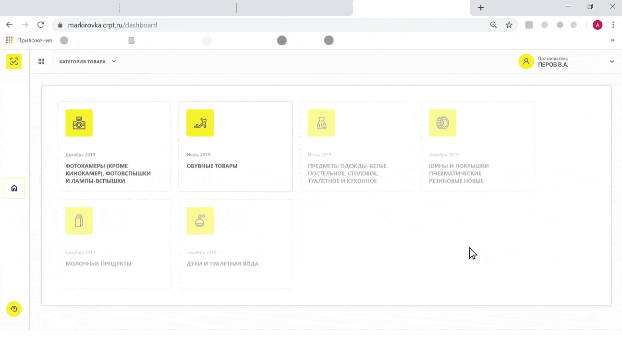Click the padlock site info icon
This screenshot has height=349, width=622.
(x=60, y=25)
